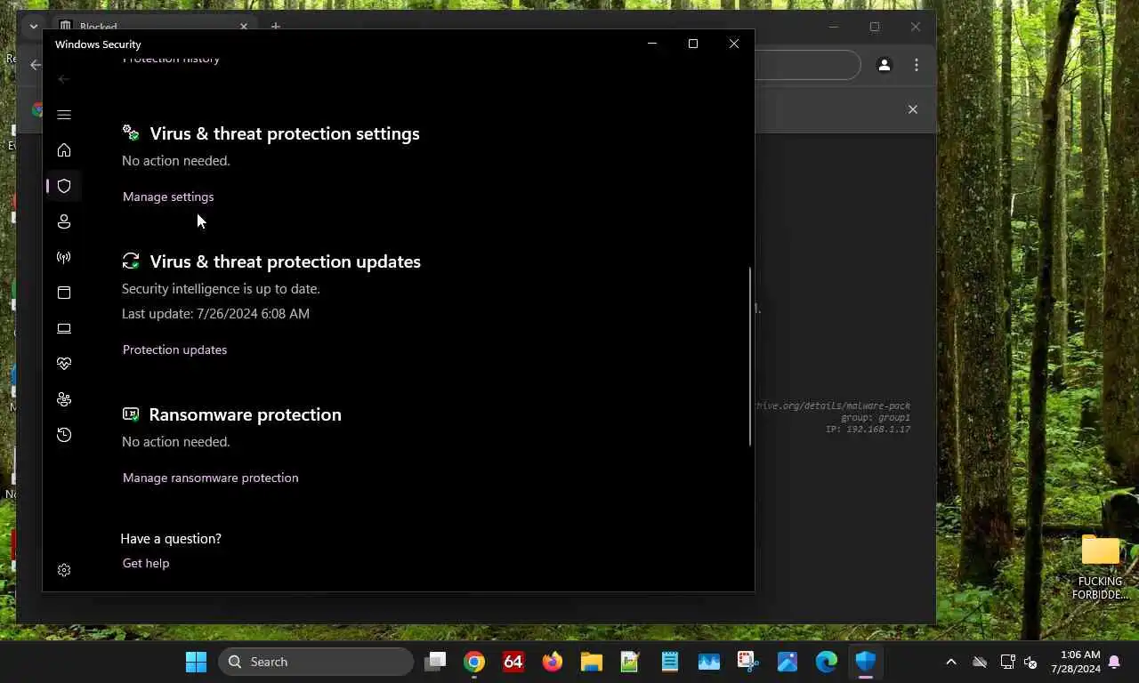
Task: Open Notepad++ from the taskbar
Action: point(631,662)
